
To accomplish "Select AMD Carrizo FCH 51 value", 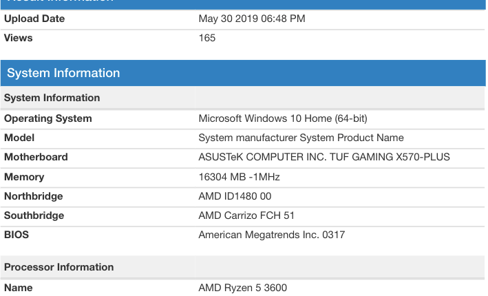I will (x=246, y=215).
